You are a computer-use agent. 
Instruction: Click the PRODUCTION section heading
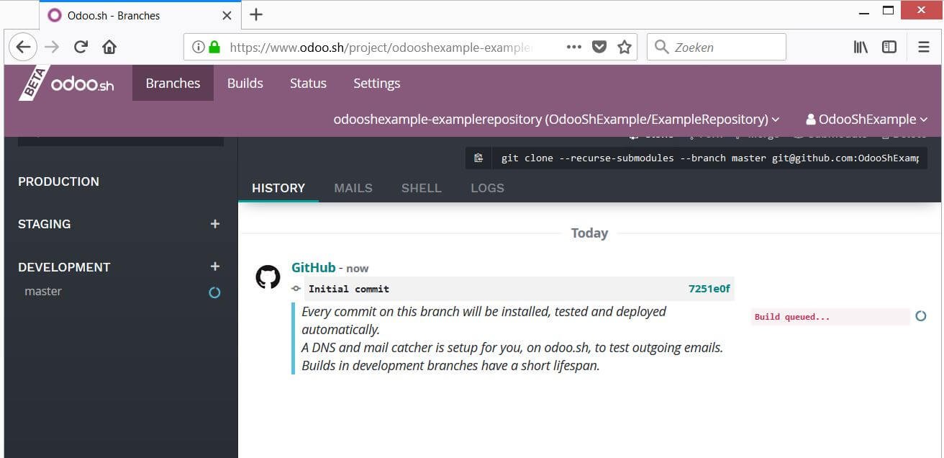[x=58, y=181]
